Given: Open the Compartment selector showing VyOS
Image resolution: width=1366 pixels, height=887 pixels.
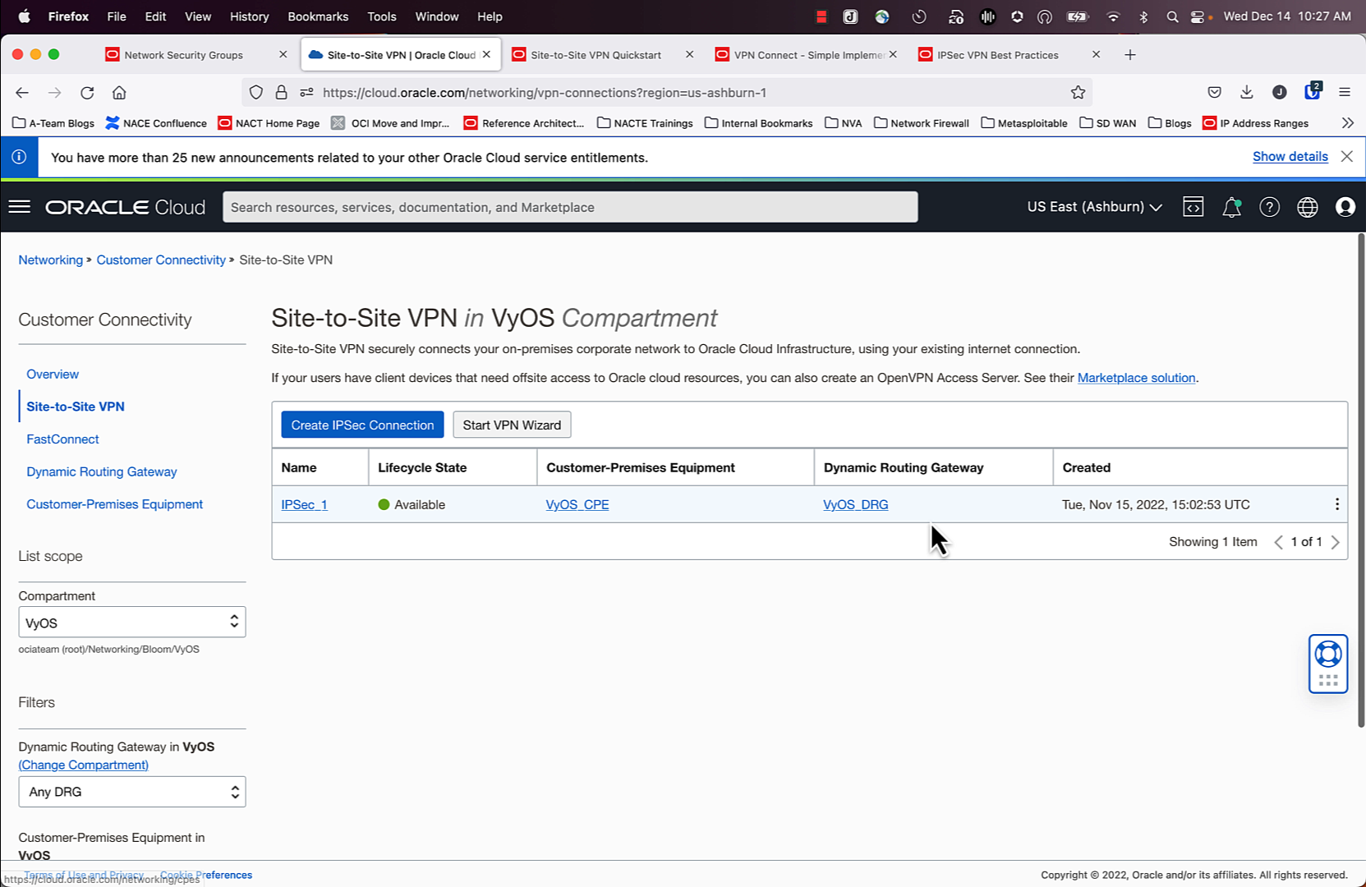Looking at the screenshot, I should [131, 622].
